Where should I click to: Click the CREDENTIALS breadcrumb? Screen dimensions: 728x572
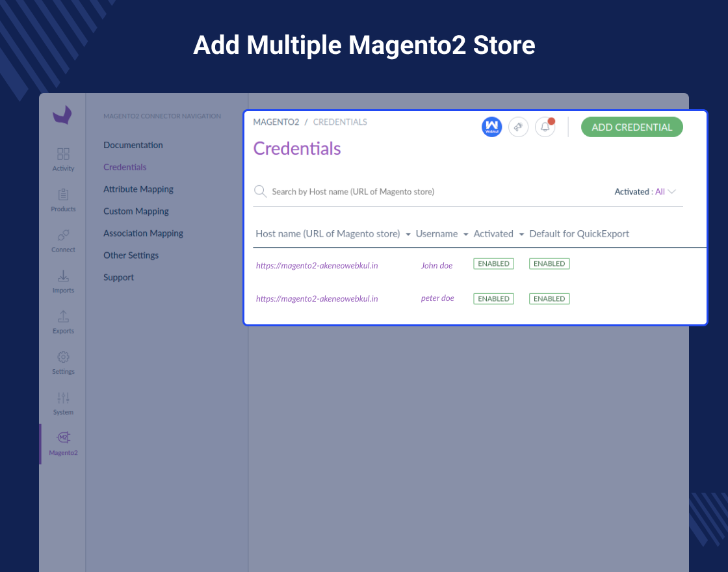(340, 122)
